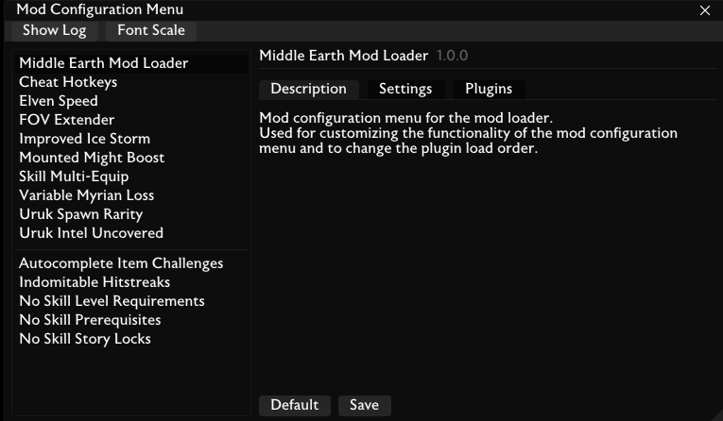Click the Save button

(x=364, y=405)
